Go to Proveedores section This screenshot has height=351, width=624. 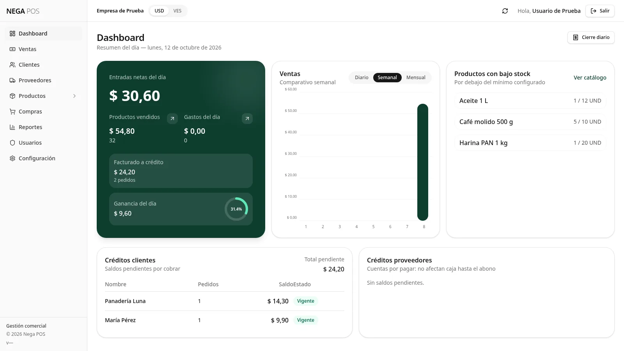(43, 80)
